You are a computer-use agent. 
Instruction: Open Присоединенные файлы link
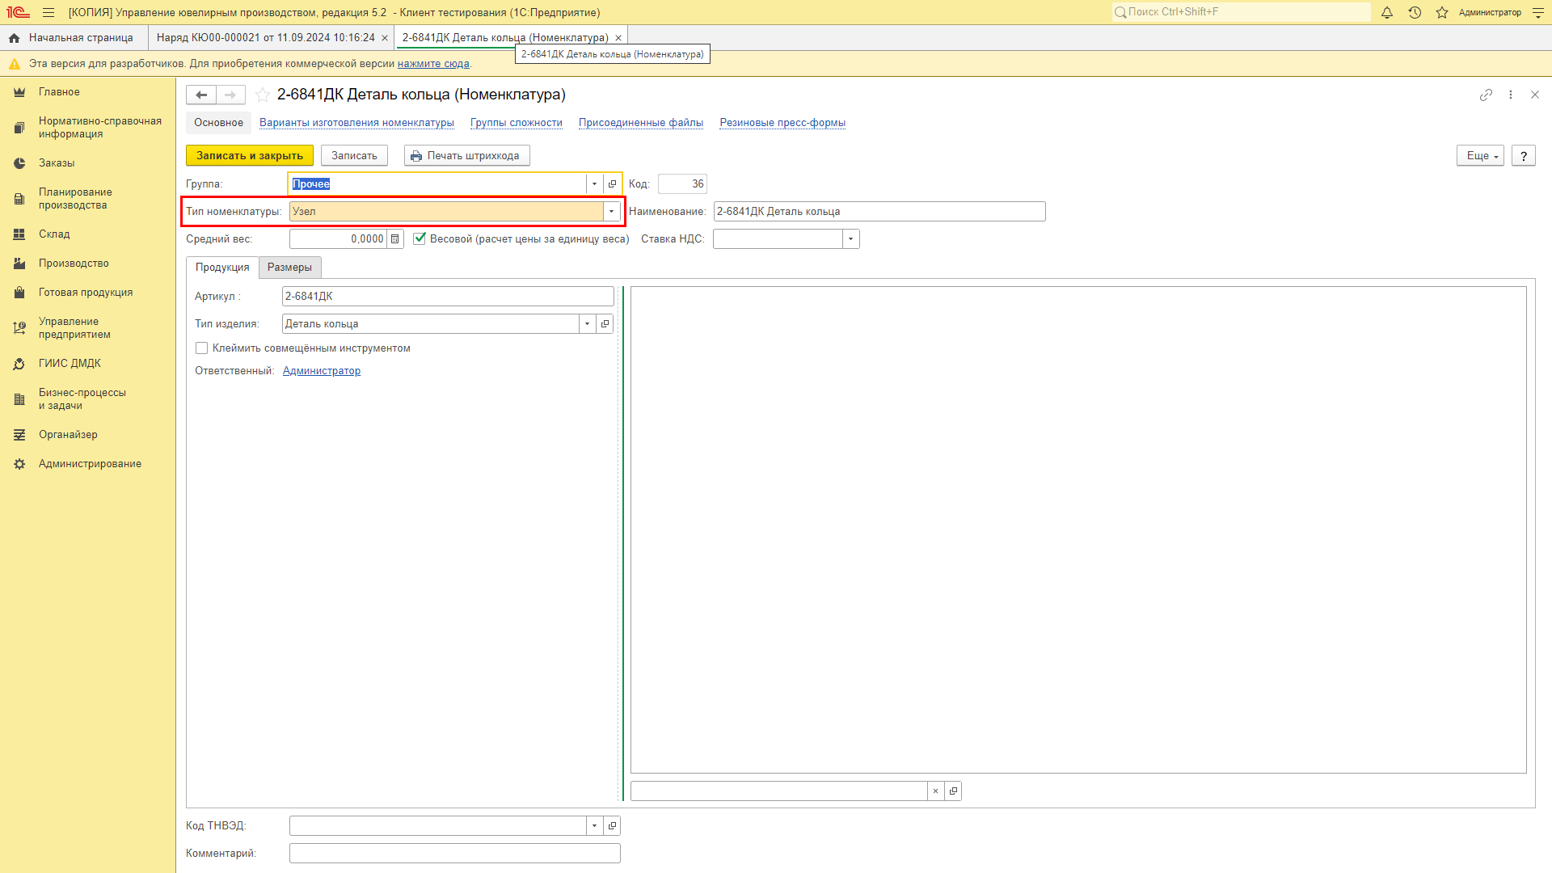pyautogui.click(x=641, y=123)
